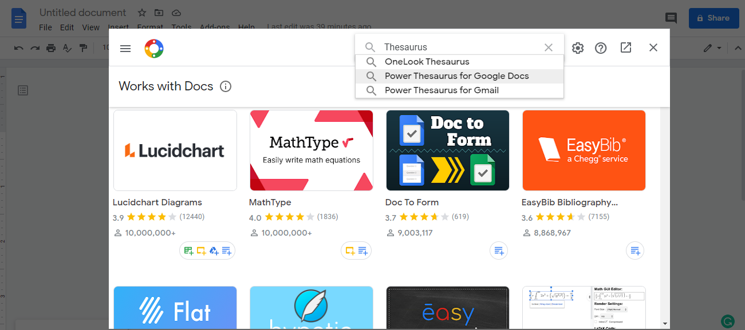Select the Power Thesaurus for Google Docs suggestion
Screen dimensions: 745x330
pyautogui.click(x=458, y=75)
